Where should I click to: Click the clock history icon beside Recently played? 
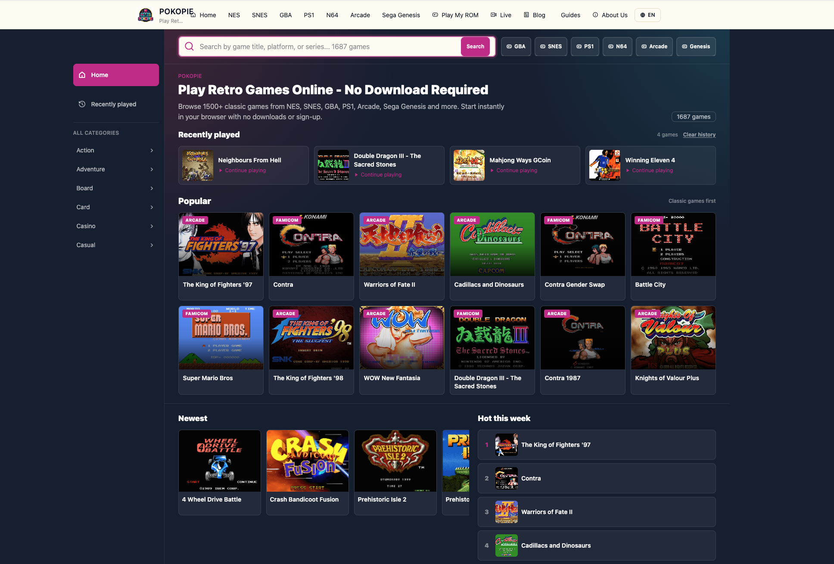[82, 104]
